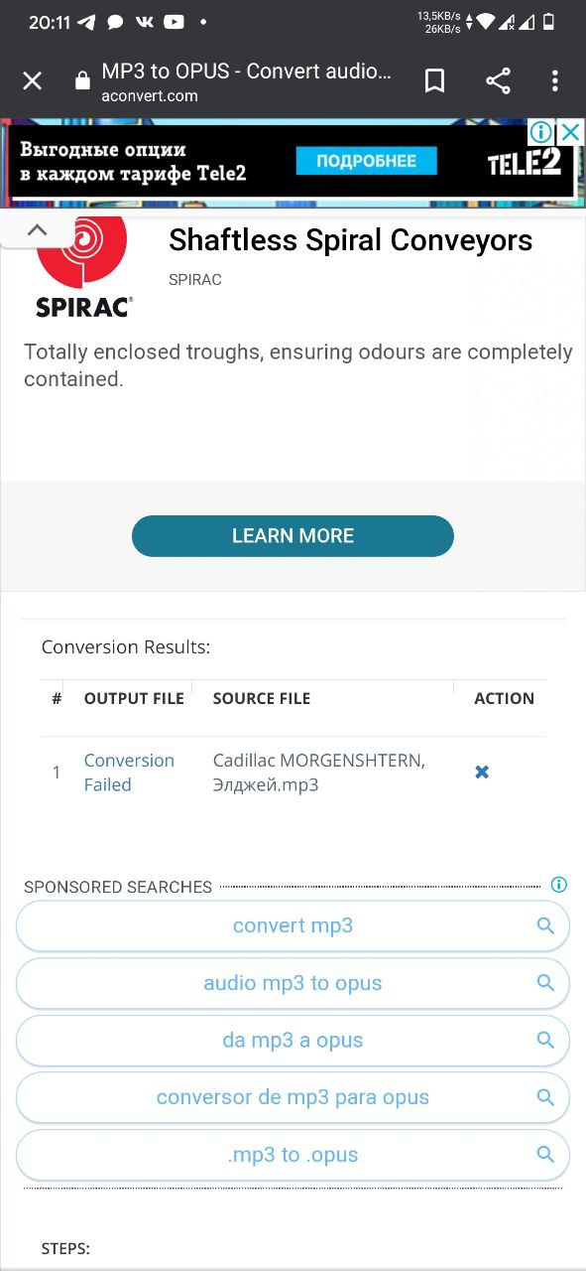This screenshot has width=586, height=1271.
Task: Open the share icon in toolbar
Action: [x=498, y=81]
